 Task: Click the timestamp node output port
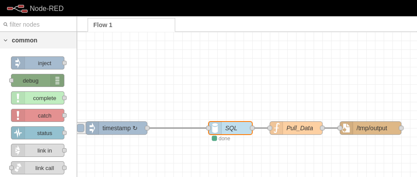[x=147, y=128]
